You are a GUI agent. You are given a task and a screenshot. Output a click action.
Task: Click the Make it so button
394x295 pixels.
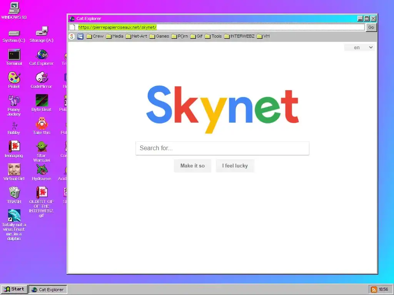[x=192, y=166]
